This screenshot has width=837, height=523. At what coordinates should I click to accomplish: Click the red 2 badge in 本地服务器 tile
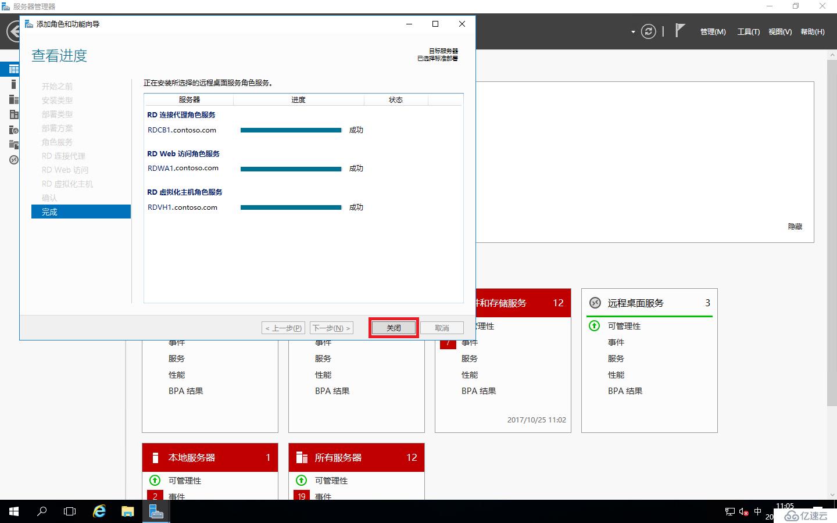click(155, 496)
